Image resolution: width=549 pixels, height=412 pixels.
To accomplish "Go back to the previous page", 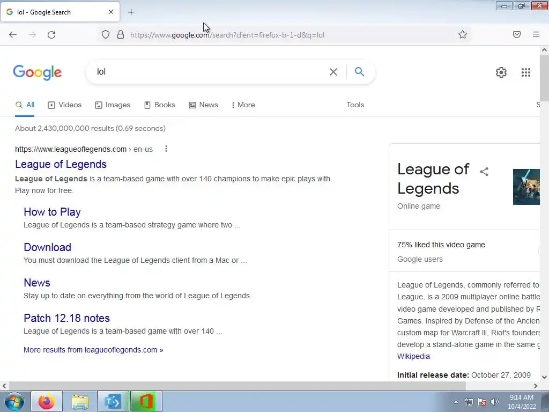I will coord(13,35).
